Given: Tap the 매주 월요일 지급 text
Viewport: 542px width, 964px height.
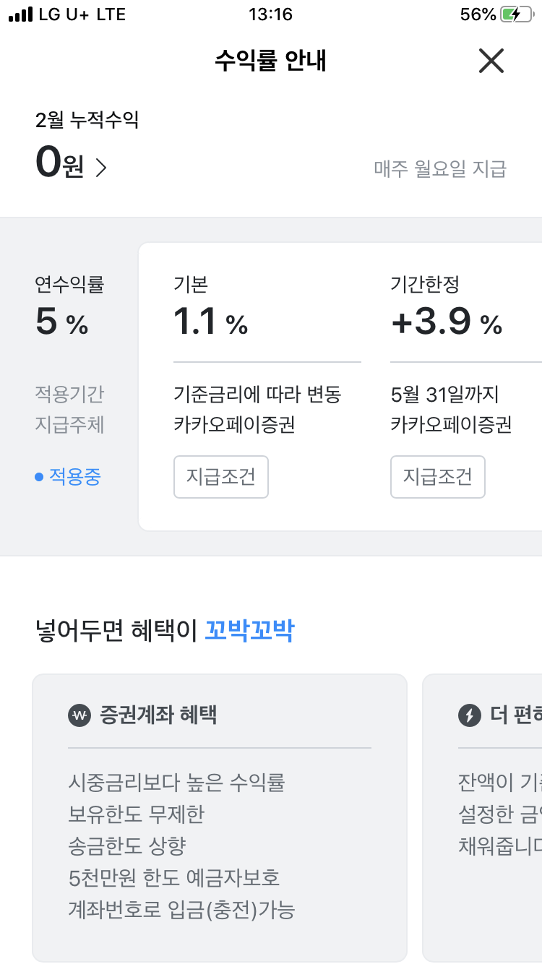Looking at the screenshot, I should (440, 169).
